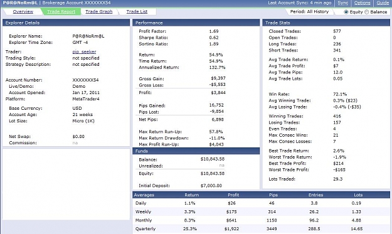Click Lot Size value Micro (1K)
This screenshot has height=234, width=392.
83,120
